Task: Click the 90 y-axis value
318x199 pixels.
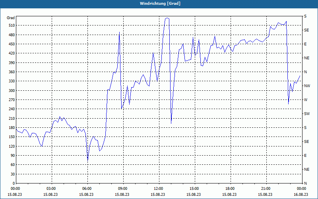Action: coord(12,156)
